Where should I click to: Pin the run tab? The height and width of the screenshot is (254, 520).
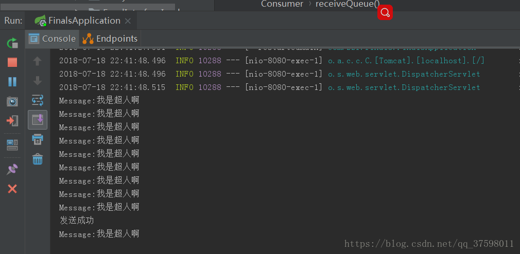(x=12, y=170)
